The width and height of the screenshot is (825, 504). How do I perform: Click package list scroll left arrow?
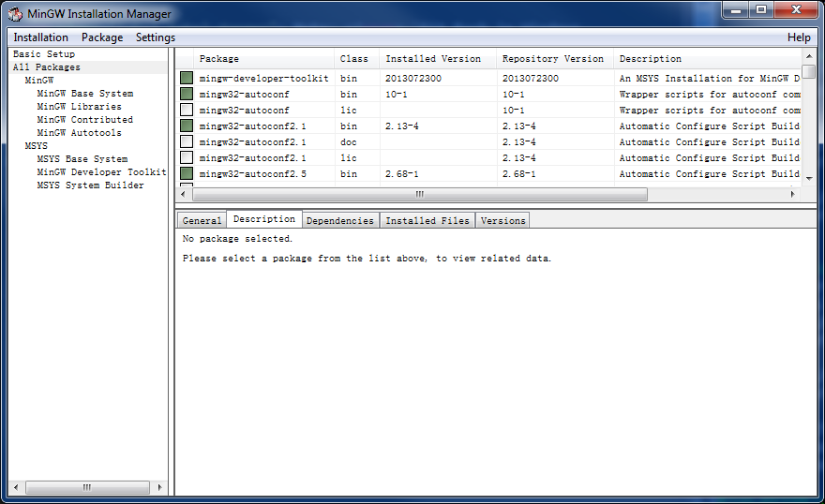(183, 195)
